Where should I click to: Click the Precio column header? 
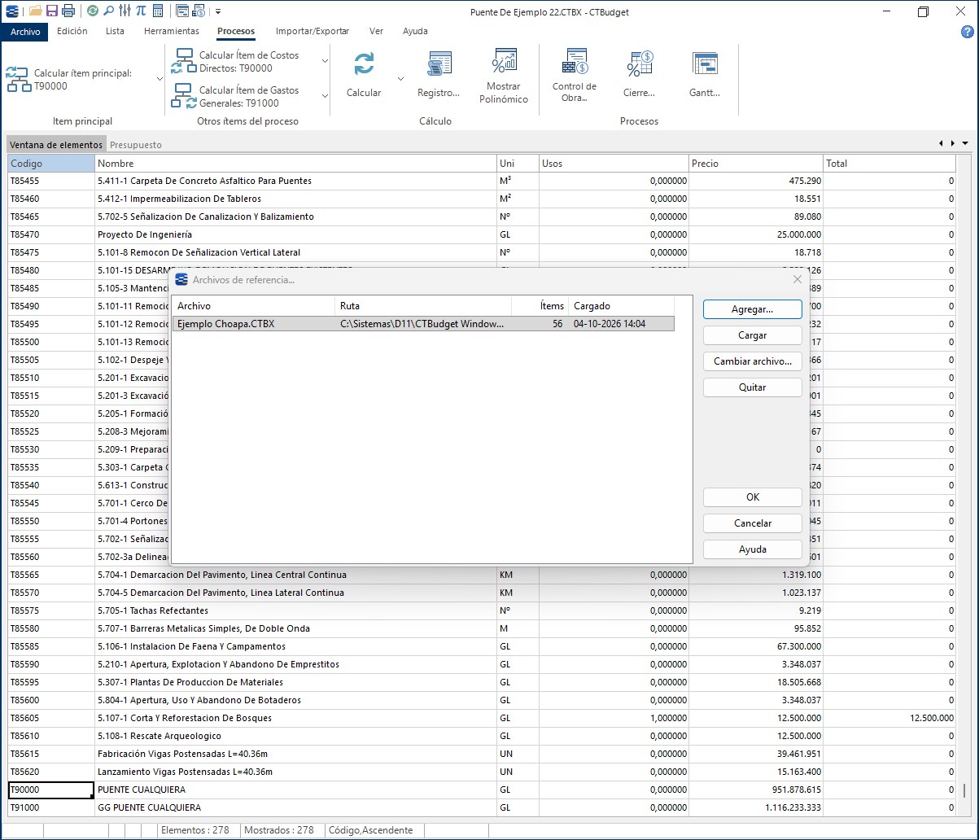tap(756, 164)
